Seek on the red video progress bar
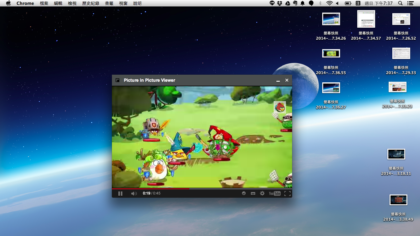 point(202,188)
